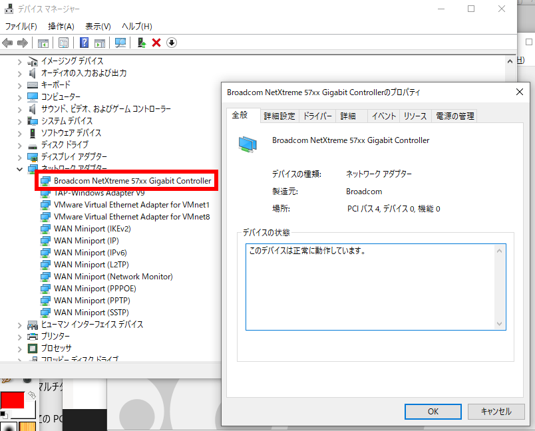Click the device tree scrollbar up arrow
Viewport: 535px width, 431px height.
510,61
